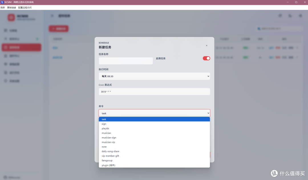Open the 执行时间 dropdown showing 每天 08:30

pyautogui.click(x=154, y=76)
